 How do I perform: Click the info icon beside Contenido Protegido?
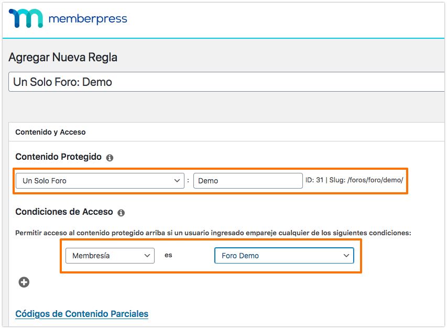pyautogui.click(x=110, y=158)
